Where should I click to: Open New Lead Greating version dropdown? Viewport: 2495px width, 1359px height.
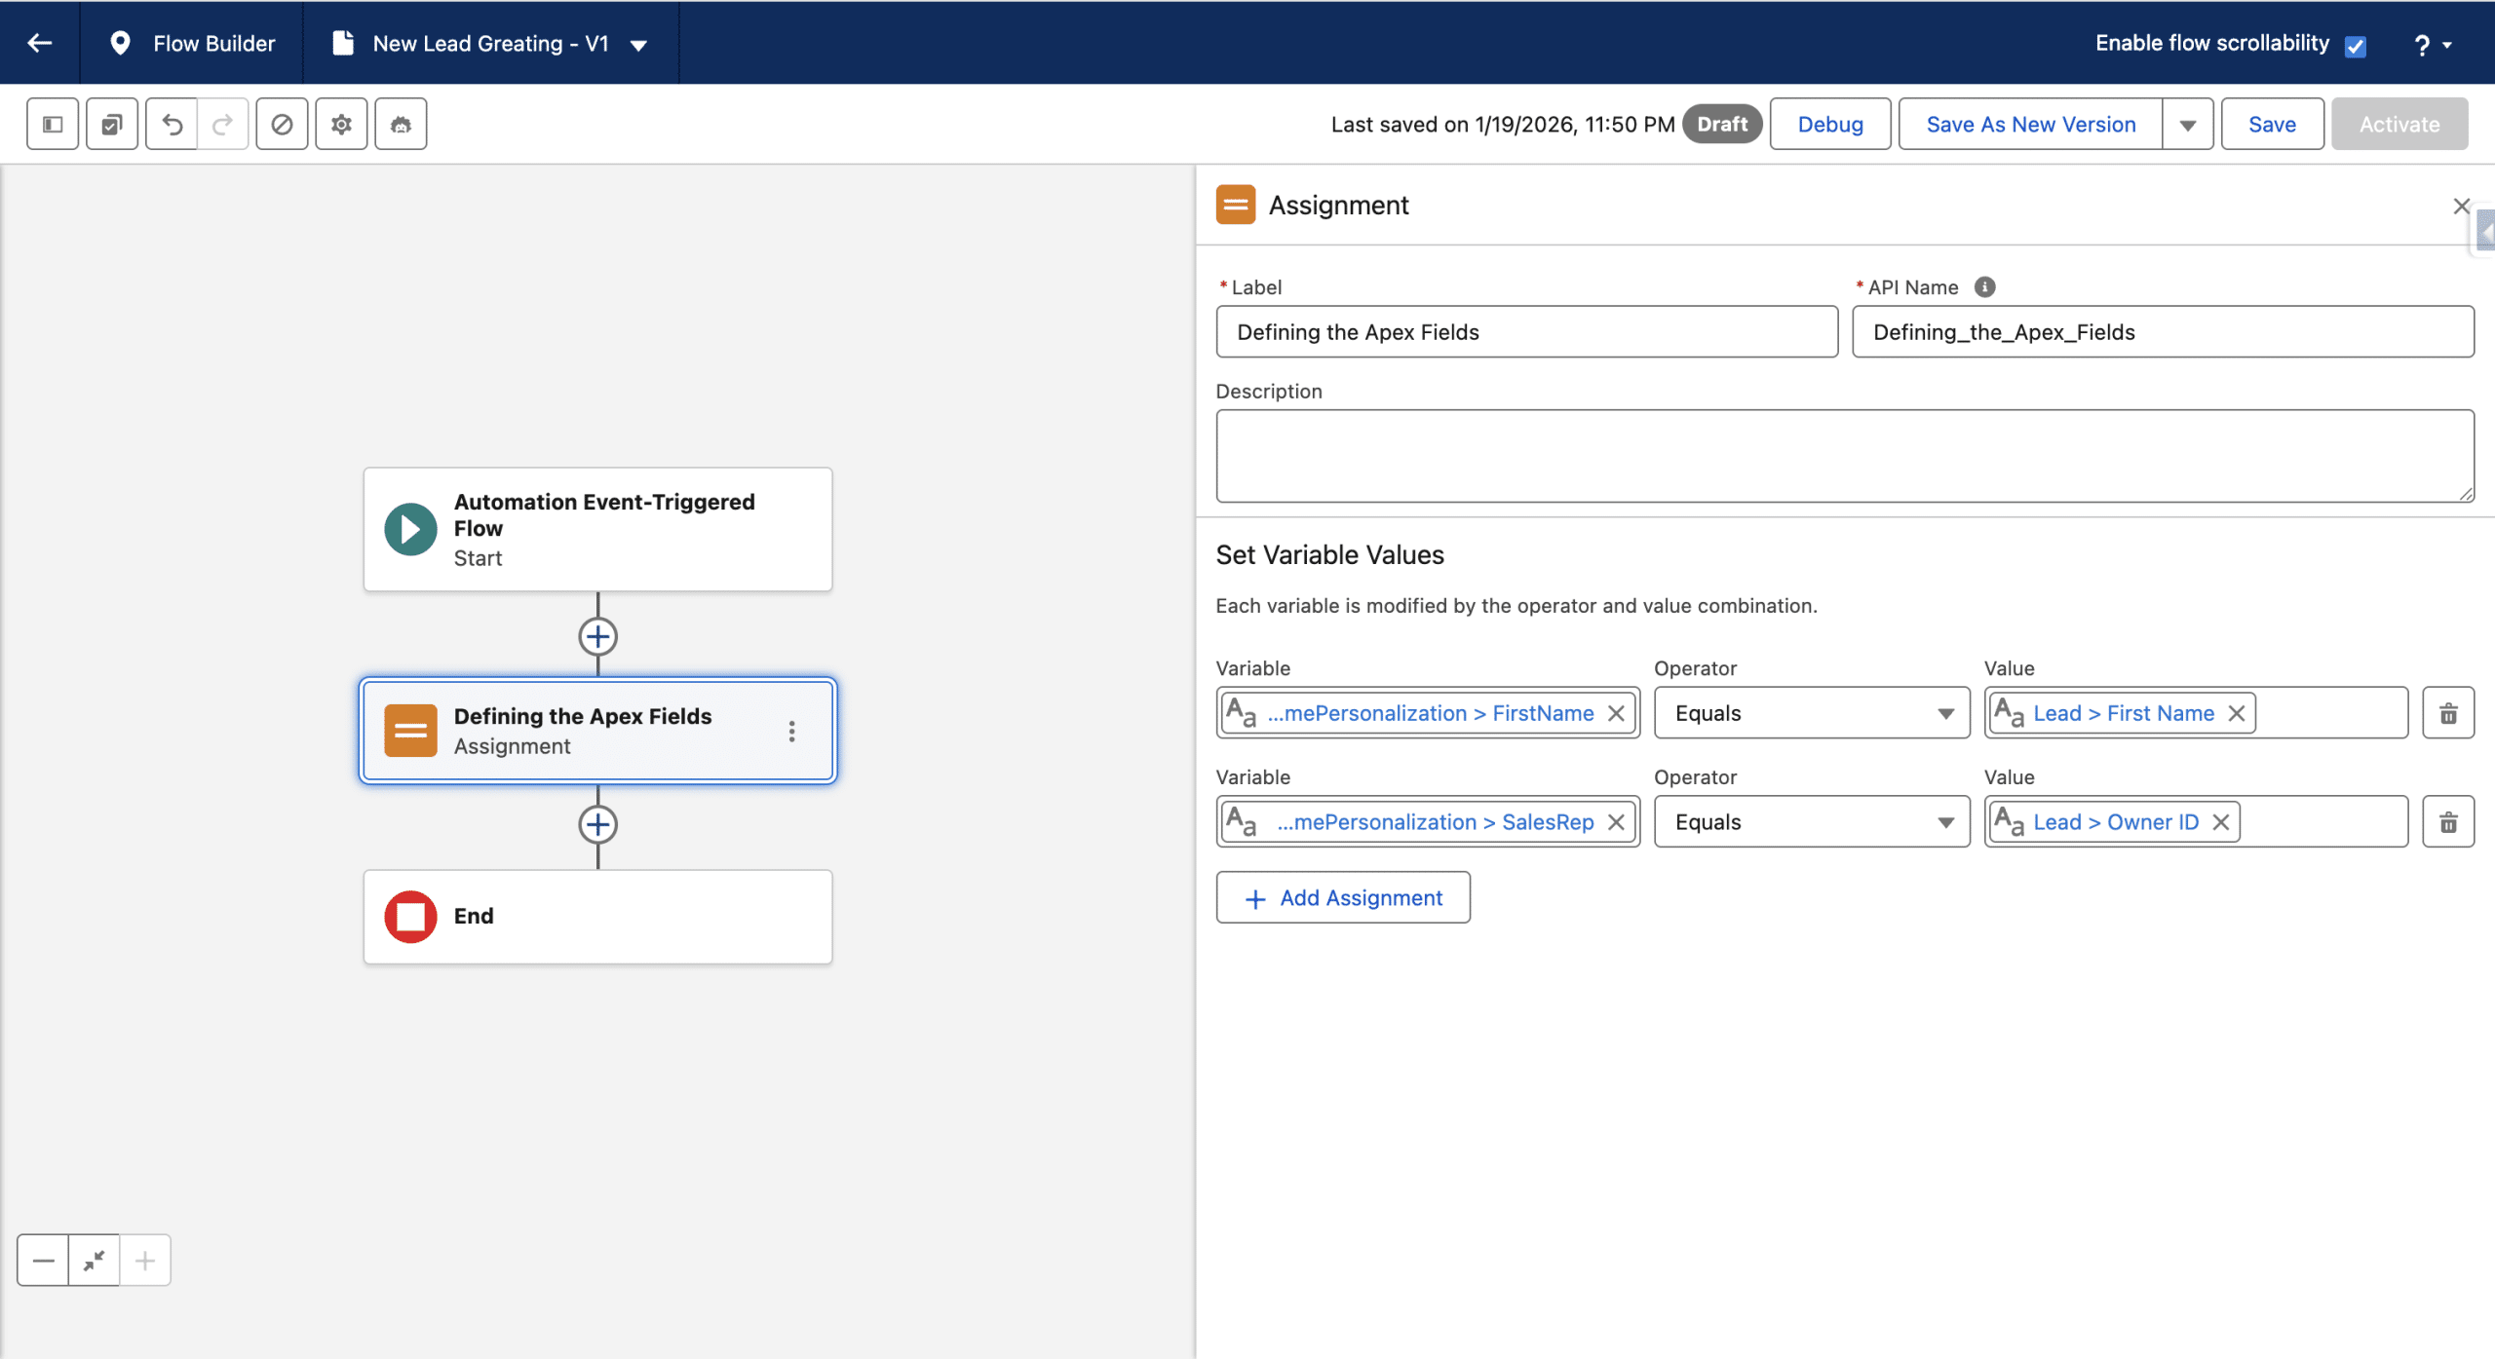(x=639, y=45)
